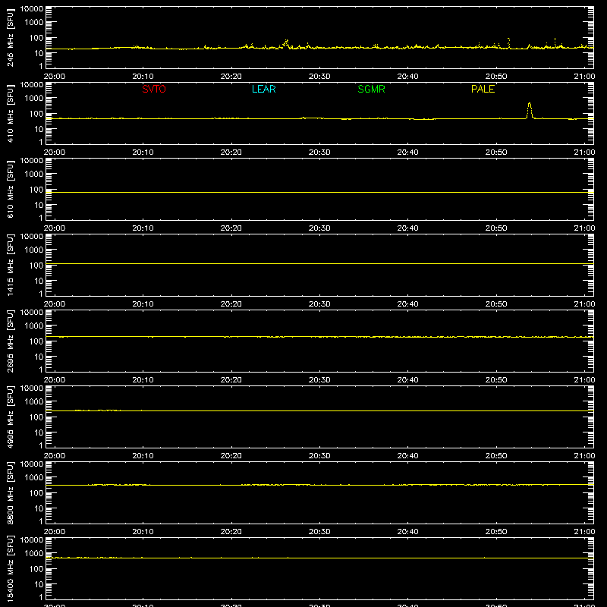Click the flat flux line in 610 MHz plot
Viewport: 607px width, 607px height.
pyautogui.click(x=319, y=192)
